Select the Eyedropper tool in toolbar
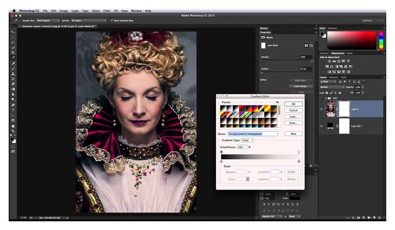395x230 pixels. [13, 57]
